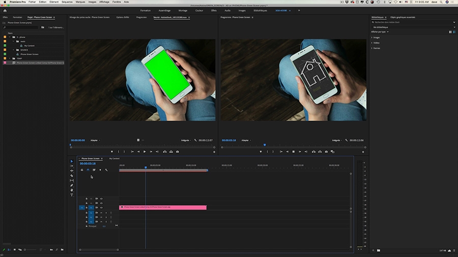This screenshot has width=458, height=257.
Task: Expand the SOURCE bin
Action: point(13,50)
